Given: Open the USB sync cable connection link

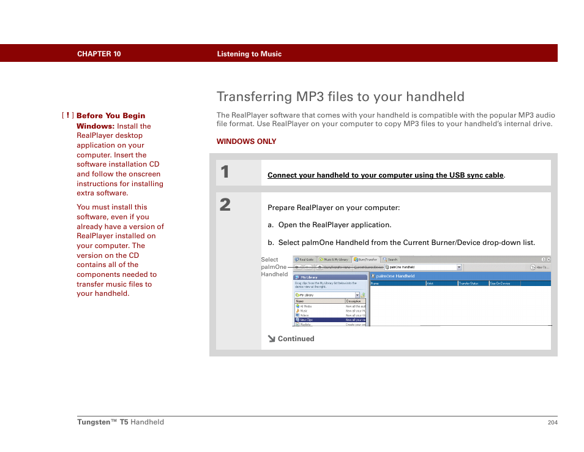Looking at the screenshot, I should [386, 175].
